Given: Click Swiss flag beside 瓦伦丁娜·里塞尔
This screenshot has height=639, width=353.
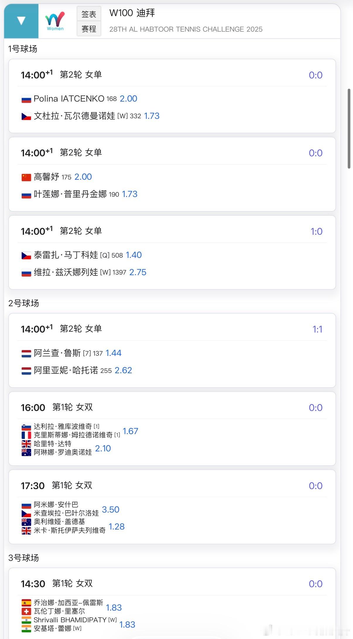Looking at the screenshot, I should pyautogui.click(x=26, y=611).
